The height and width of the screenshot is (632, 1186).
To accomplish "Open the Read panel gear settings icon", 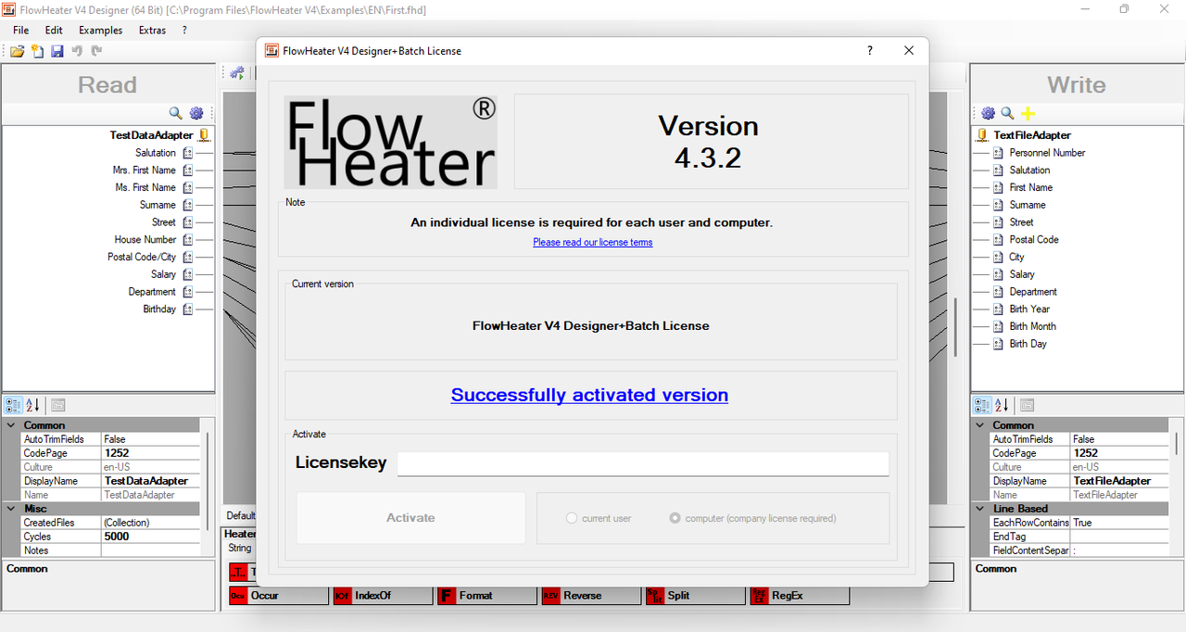I will [x=196, y=113].
